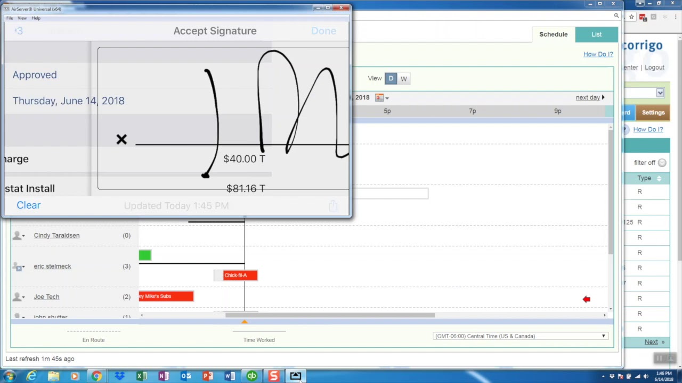Click the horizontal schedule scrollbar thumb
The image size is (682, 383).
330,315
